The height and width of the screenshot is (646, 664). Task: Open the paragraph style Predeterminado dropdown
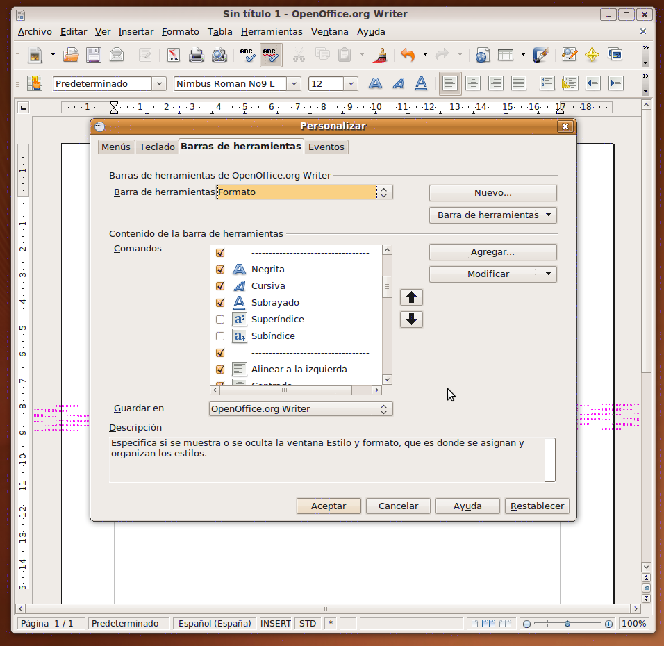coord(159,83)
